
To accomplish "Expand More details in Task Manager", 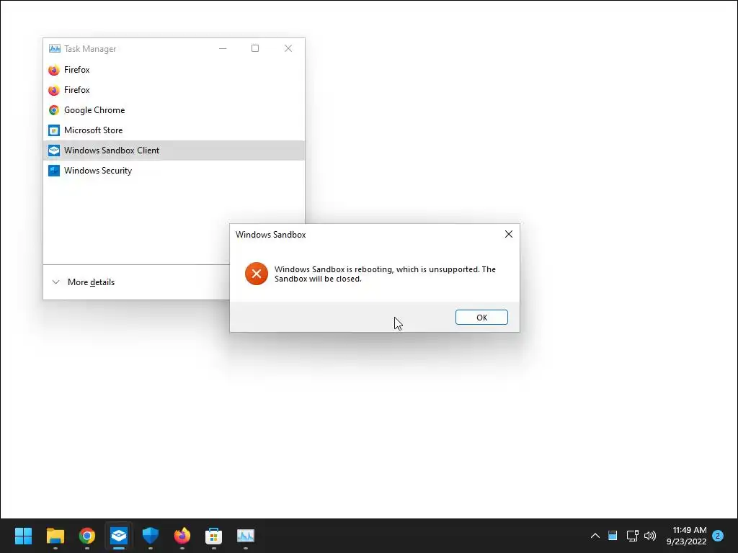I will 84,282.
